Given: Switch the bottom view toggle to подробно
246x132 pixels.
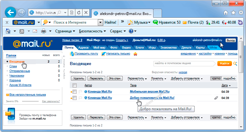Looking at the screenshot, I should click(x=229, y=117).
